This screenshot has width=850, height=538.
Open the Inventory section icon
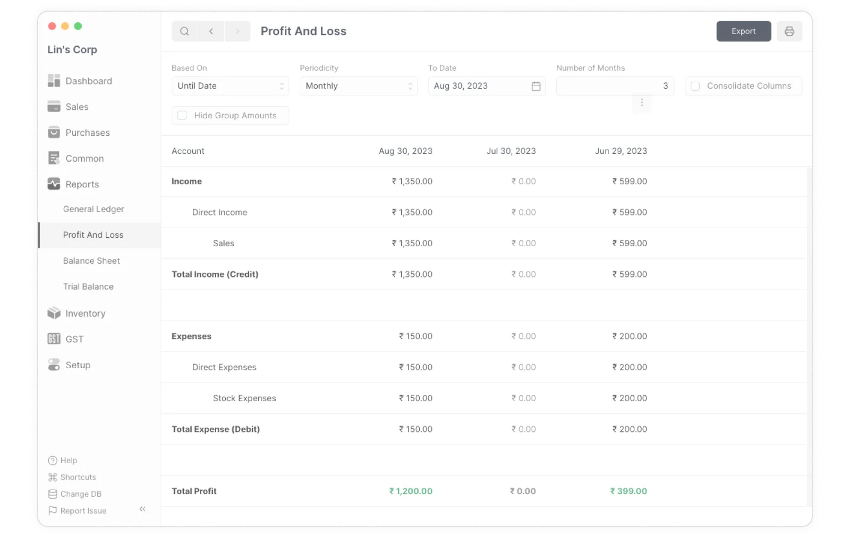pyautogui.click(x=54, y=313)
